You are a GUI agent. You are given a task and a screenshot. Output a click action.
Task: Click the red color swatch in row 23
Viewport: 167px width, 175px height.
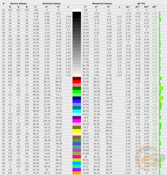coord(77,82)
